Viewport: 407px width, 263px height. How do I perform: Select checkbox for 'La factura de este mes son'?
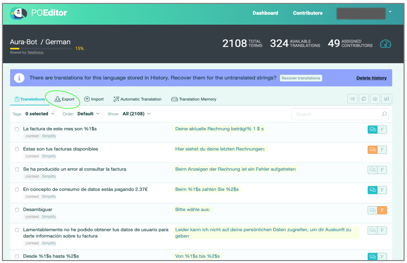(17, 129)
